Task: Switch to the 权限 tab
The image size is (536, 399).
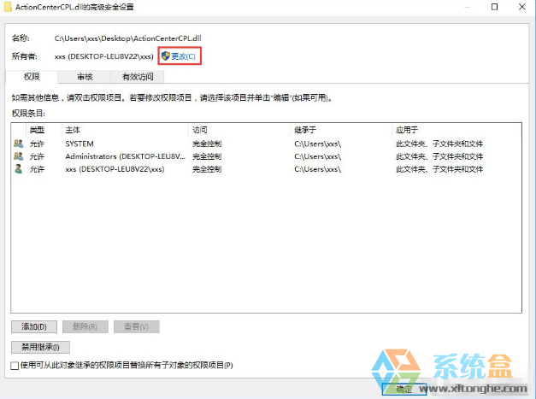Action: [x=32, y=77]
